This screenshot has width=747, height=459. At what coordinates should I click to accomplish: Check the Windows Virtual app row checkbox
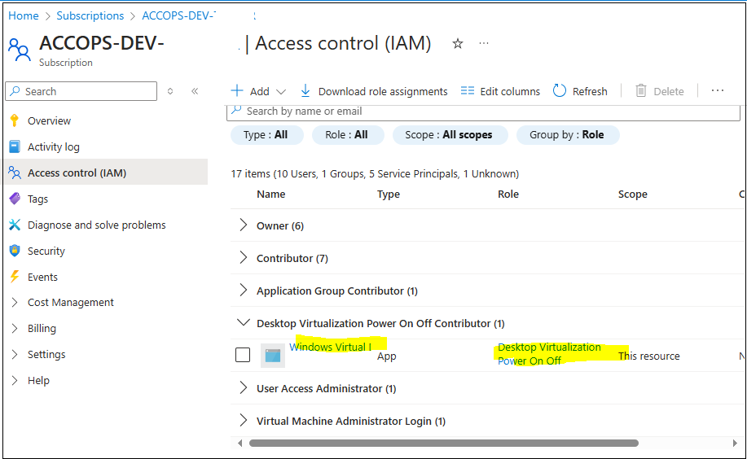[x=243, y=355]
